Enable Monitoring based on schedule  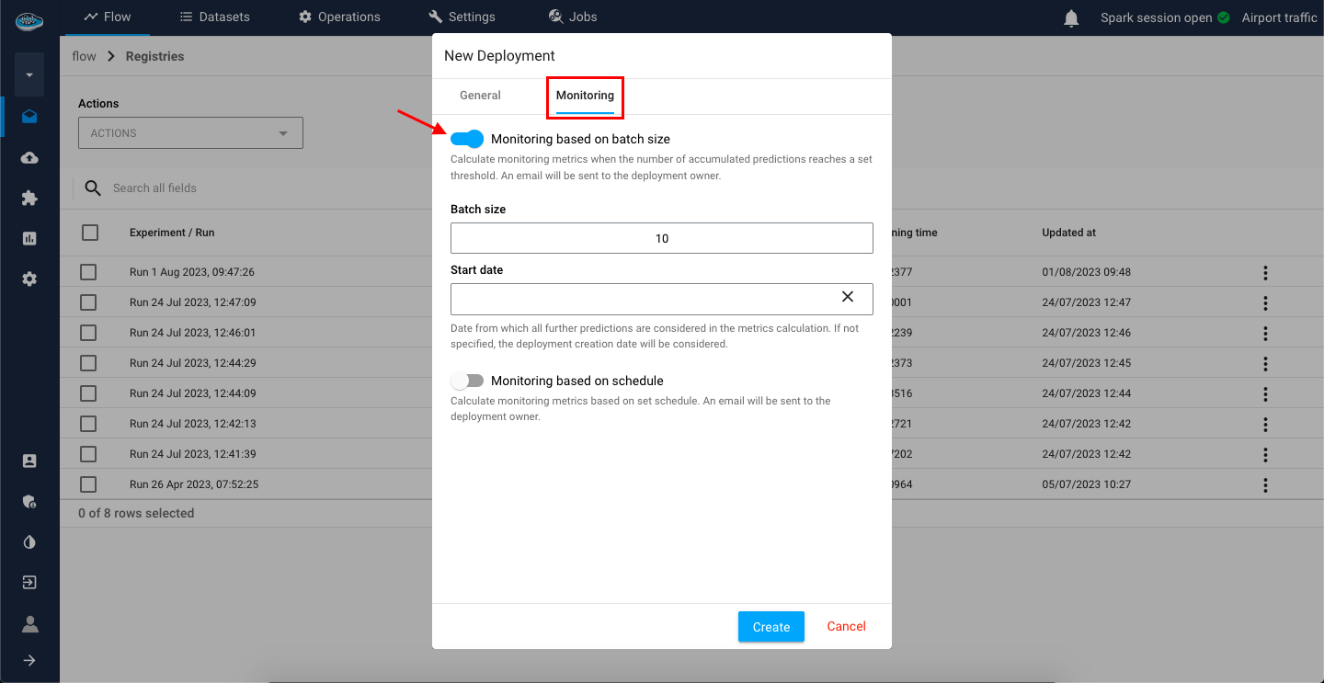click(x=467, y=381)
